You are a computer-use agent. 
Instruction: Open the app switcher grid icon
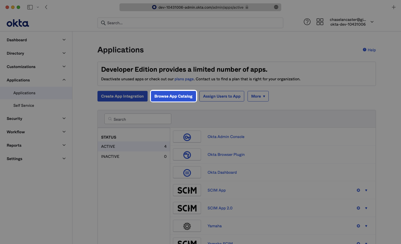pyautogui.click(x=320, y=21)
